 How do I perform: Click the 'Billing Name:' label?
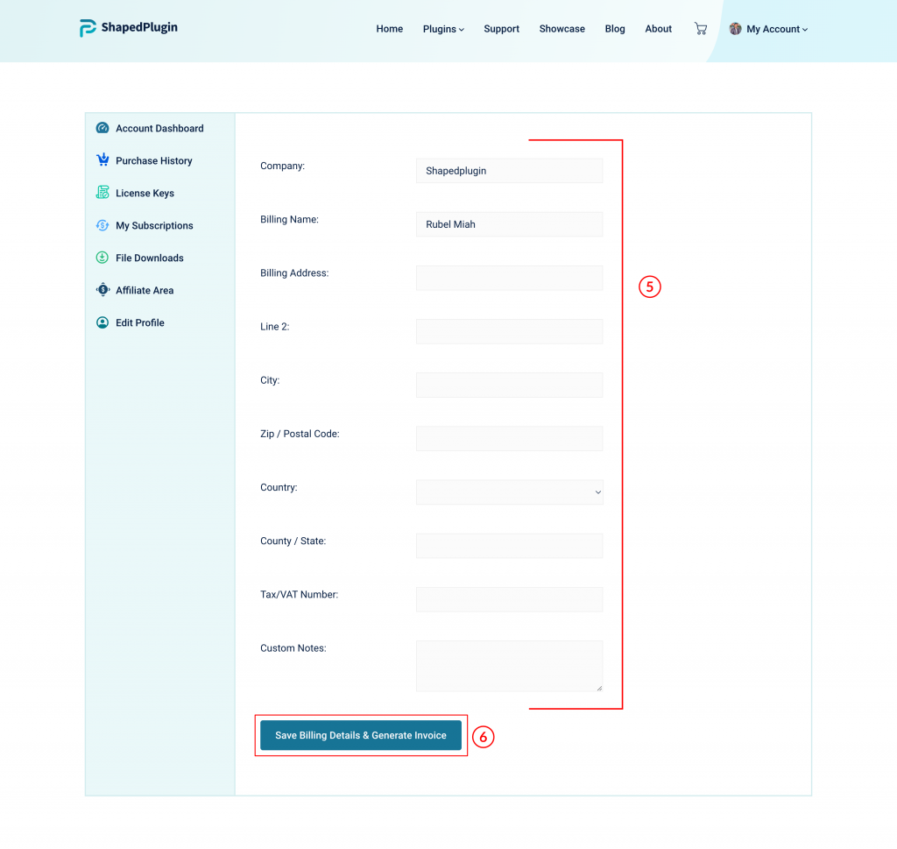289,220
